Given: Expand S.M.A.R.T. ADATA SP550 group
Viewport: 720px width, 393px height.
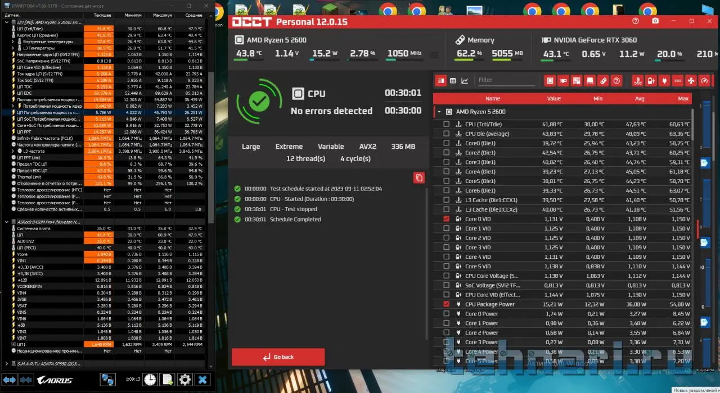Looking at the screenshot, I should (7, 364).
